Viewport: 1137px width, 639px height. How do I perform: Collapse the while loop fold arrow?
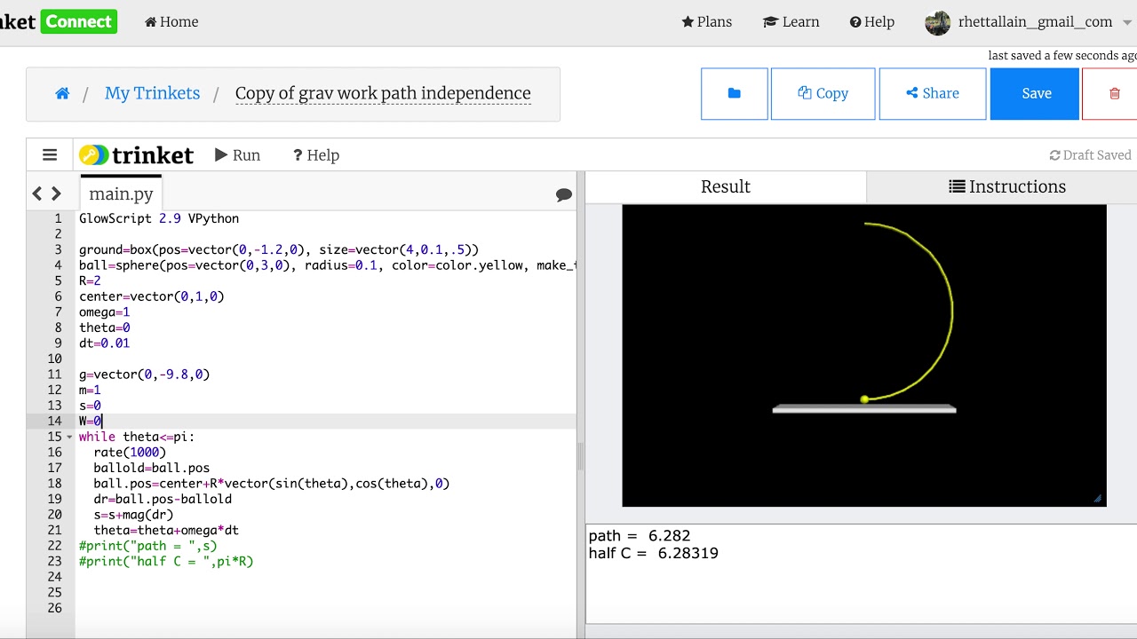tap(70, 437)
